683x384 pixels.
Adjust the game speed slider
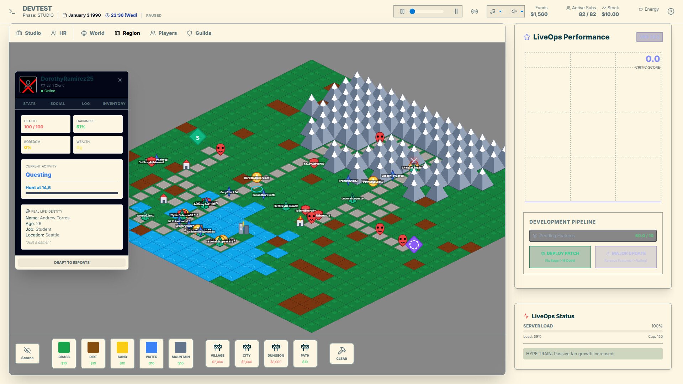pyautogui.click(x=413, y=11)
